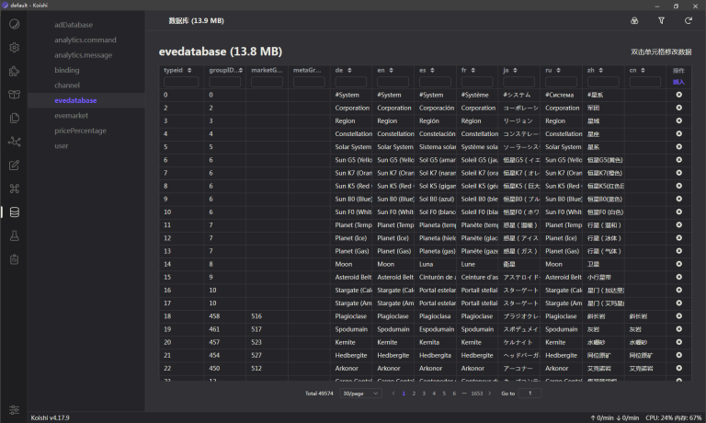Expand pagination ellipsis to jump pages
Screen dimensions: 706x423
[x=464, y=393]
